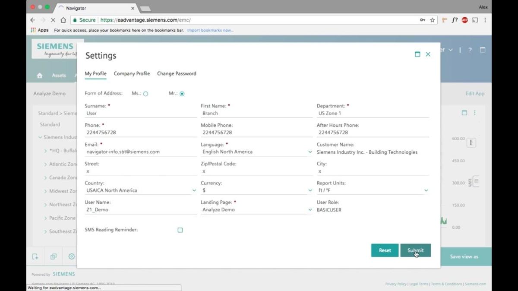Click the User Name field
518x291 pixels.
(x=140, y=210)
